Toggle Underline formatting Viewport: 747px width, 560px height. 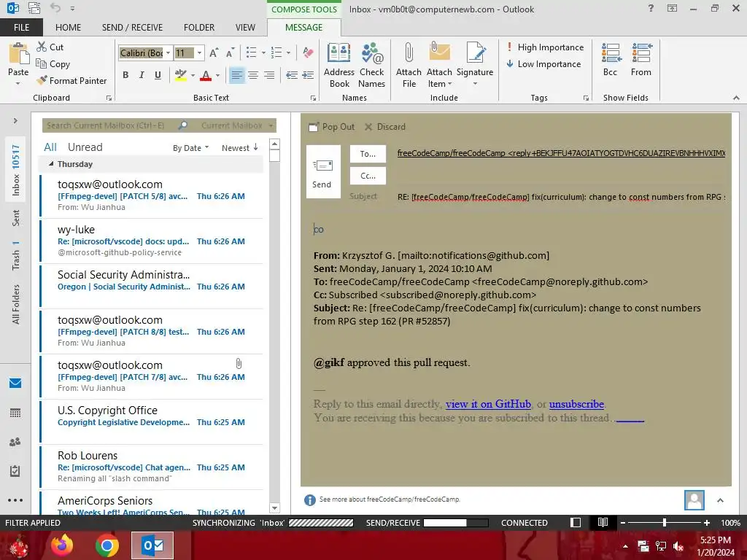click(158, 75)
